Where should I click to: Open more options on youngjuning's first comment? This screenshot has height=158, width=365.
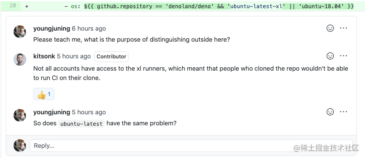343,28
